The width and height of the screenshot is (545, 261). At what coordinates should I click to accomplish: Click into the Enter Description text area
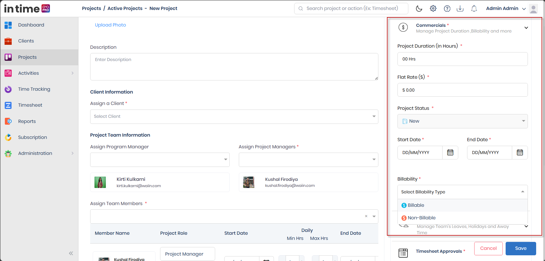(234, 67)
